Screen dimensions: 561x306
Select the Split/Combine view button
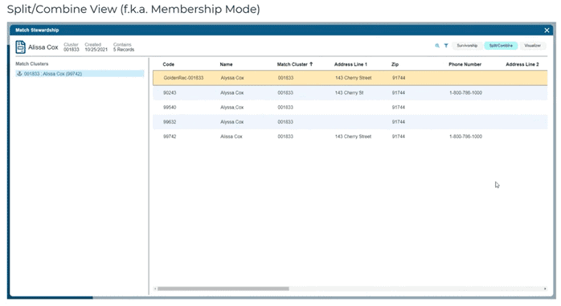click(x=501, y=46)
